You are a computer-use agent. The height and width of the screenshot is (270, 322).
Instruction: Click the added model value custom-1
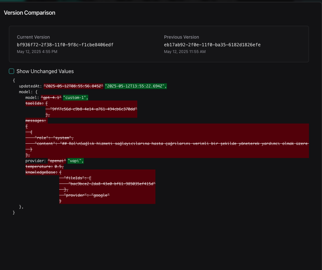[x=75, y=98]
